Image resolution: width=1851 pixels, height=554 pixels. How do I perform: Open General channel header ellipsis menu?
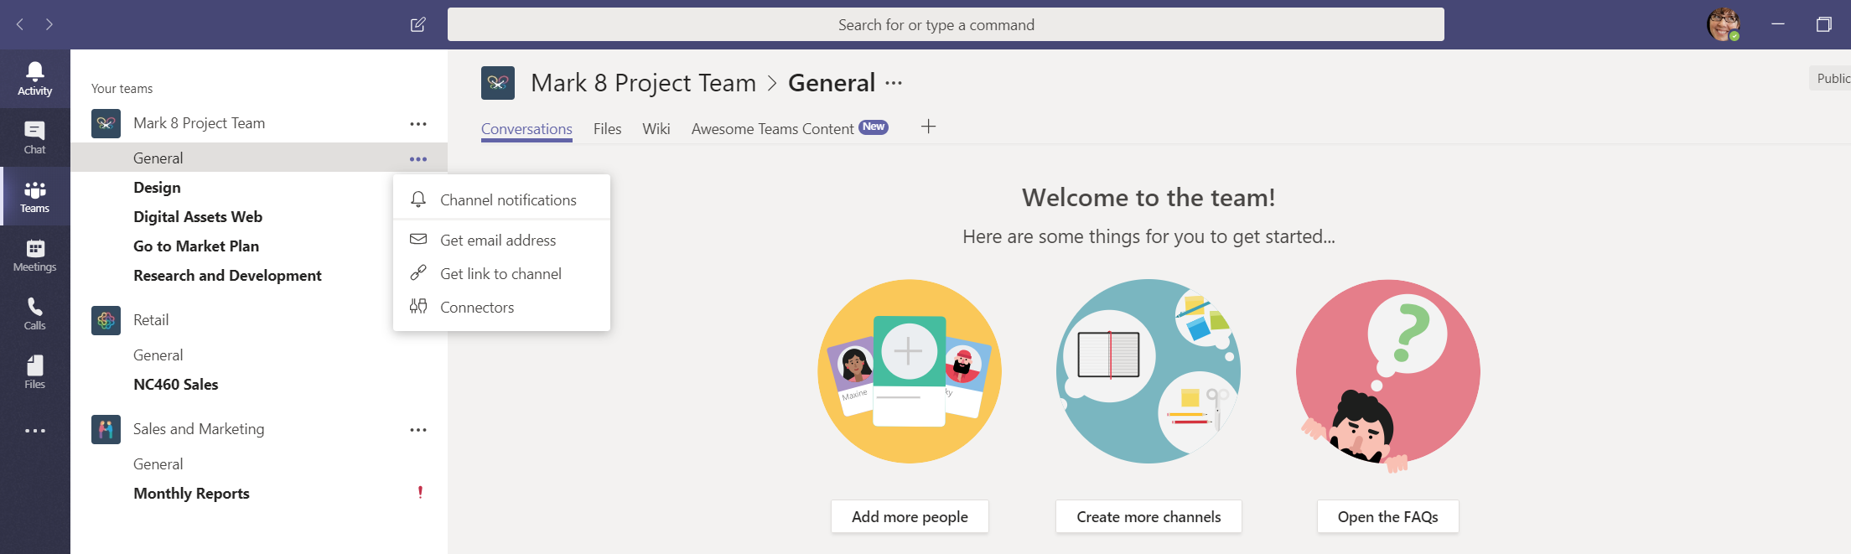click(894, 83)
